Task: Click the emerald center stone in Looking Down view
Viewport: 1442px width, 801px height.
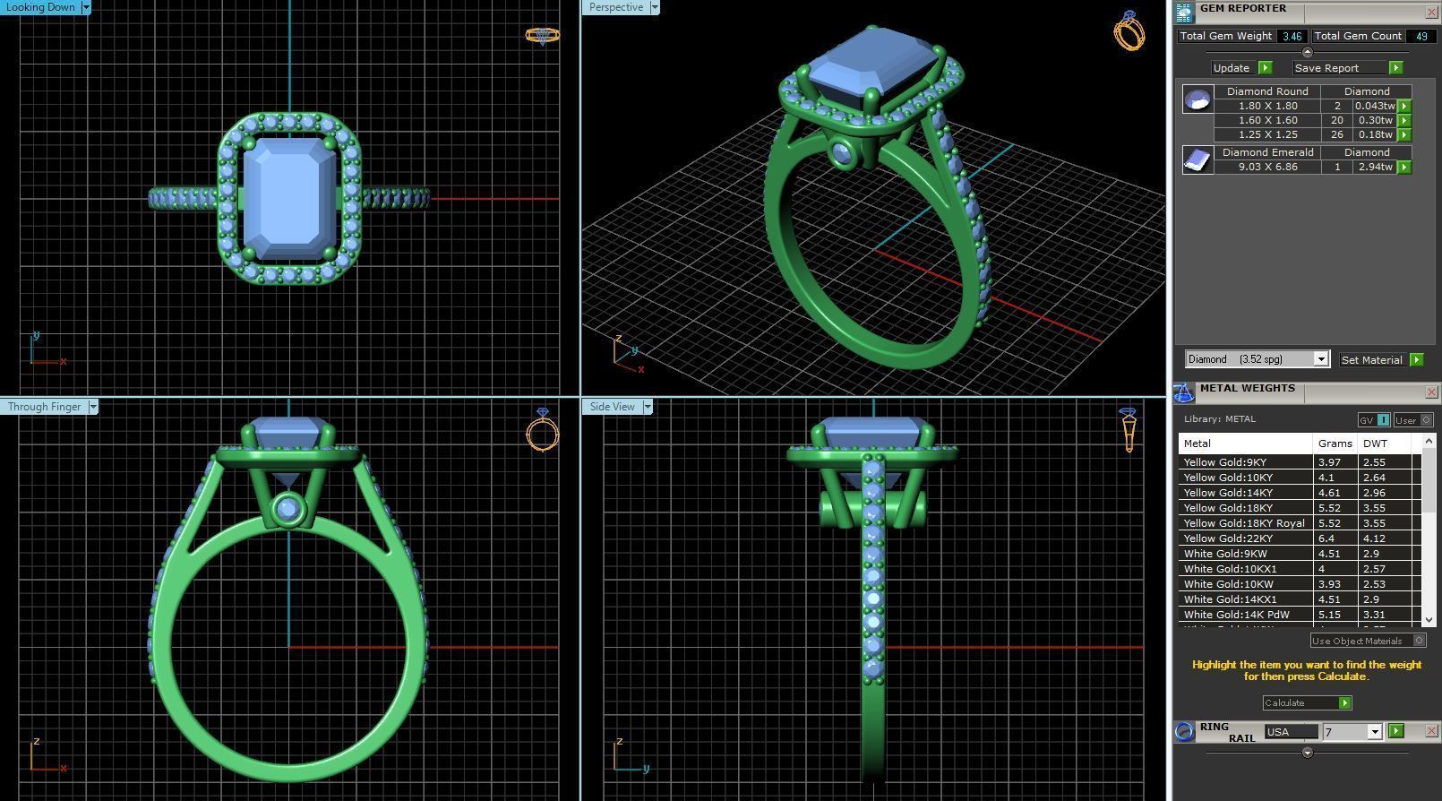Action: (289, 199)
